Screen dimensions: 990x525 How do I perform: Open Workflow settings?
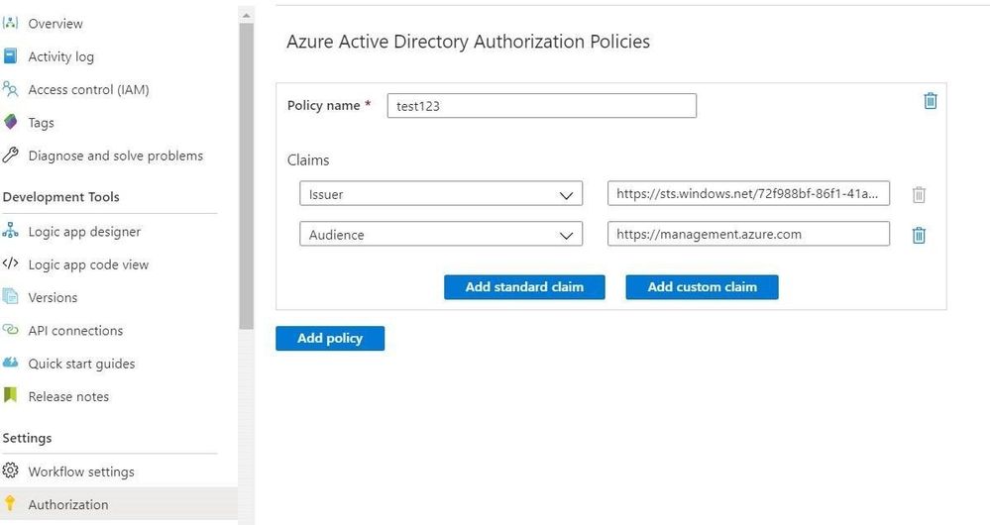[81, 472]
